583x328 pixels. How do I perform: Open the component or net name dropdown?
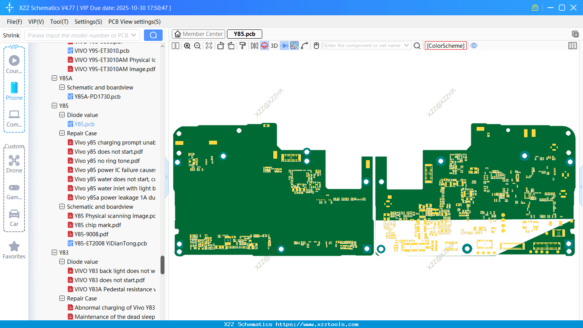click(x=407, y=45)
